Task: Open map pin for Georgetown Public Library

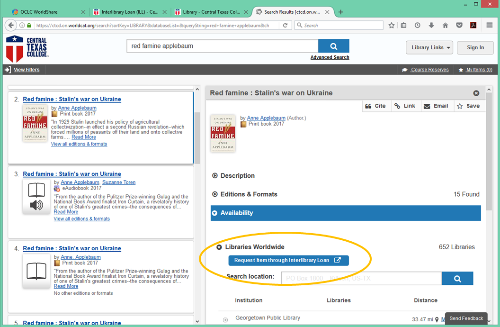Action: 437,319
